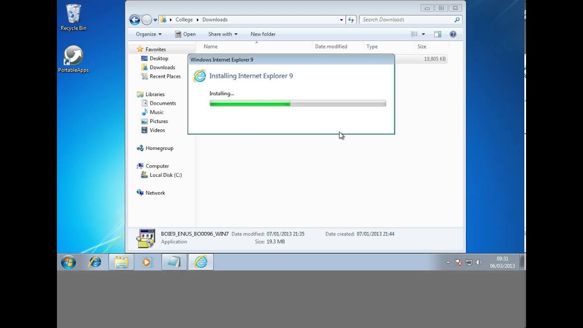
Task: Focus the Search Downloads box
Action: tap(407, 20)
